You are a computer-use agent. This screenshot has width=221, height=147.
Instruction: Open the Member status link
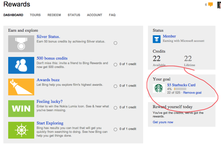click(x=169, y=36)
